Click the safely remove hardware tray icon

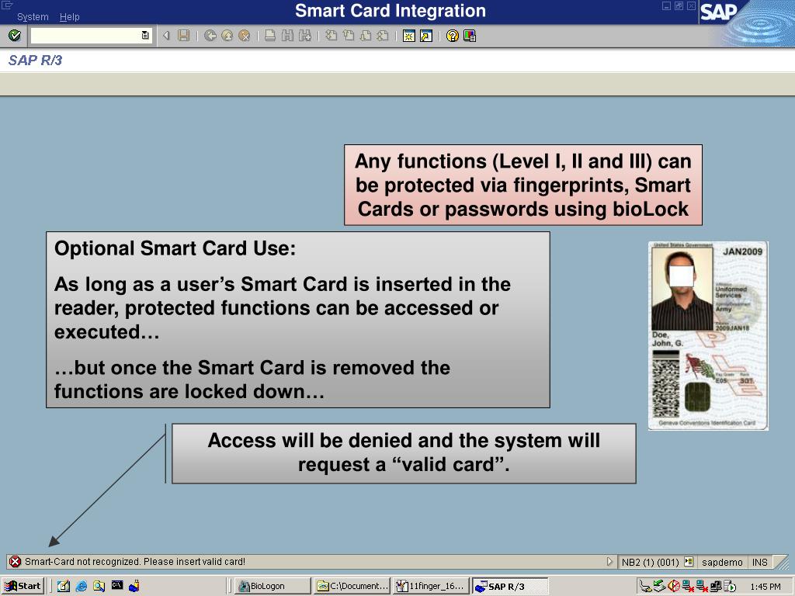click(645, 587)
